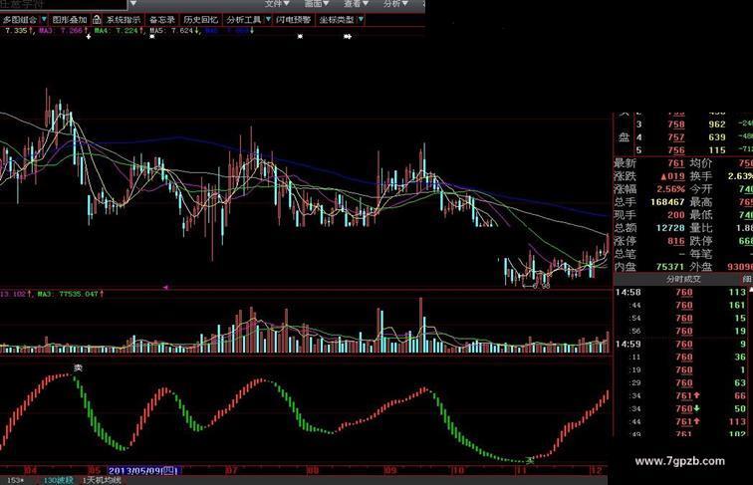Viewport: 753px width, 485px height.
Task: Open the 备忘录 memo
Action: pyautogui.click(x=161, y=20)
